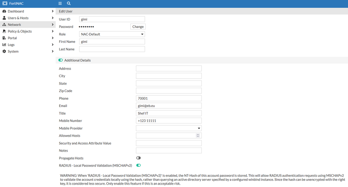This screenshot has width=348, height=187.
Task: Click the FortiNAC logo icon
Action: pyautogui.click(x=5, y=3)
